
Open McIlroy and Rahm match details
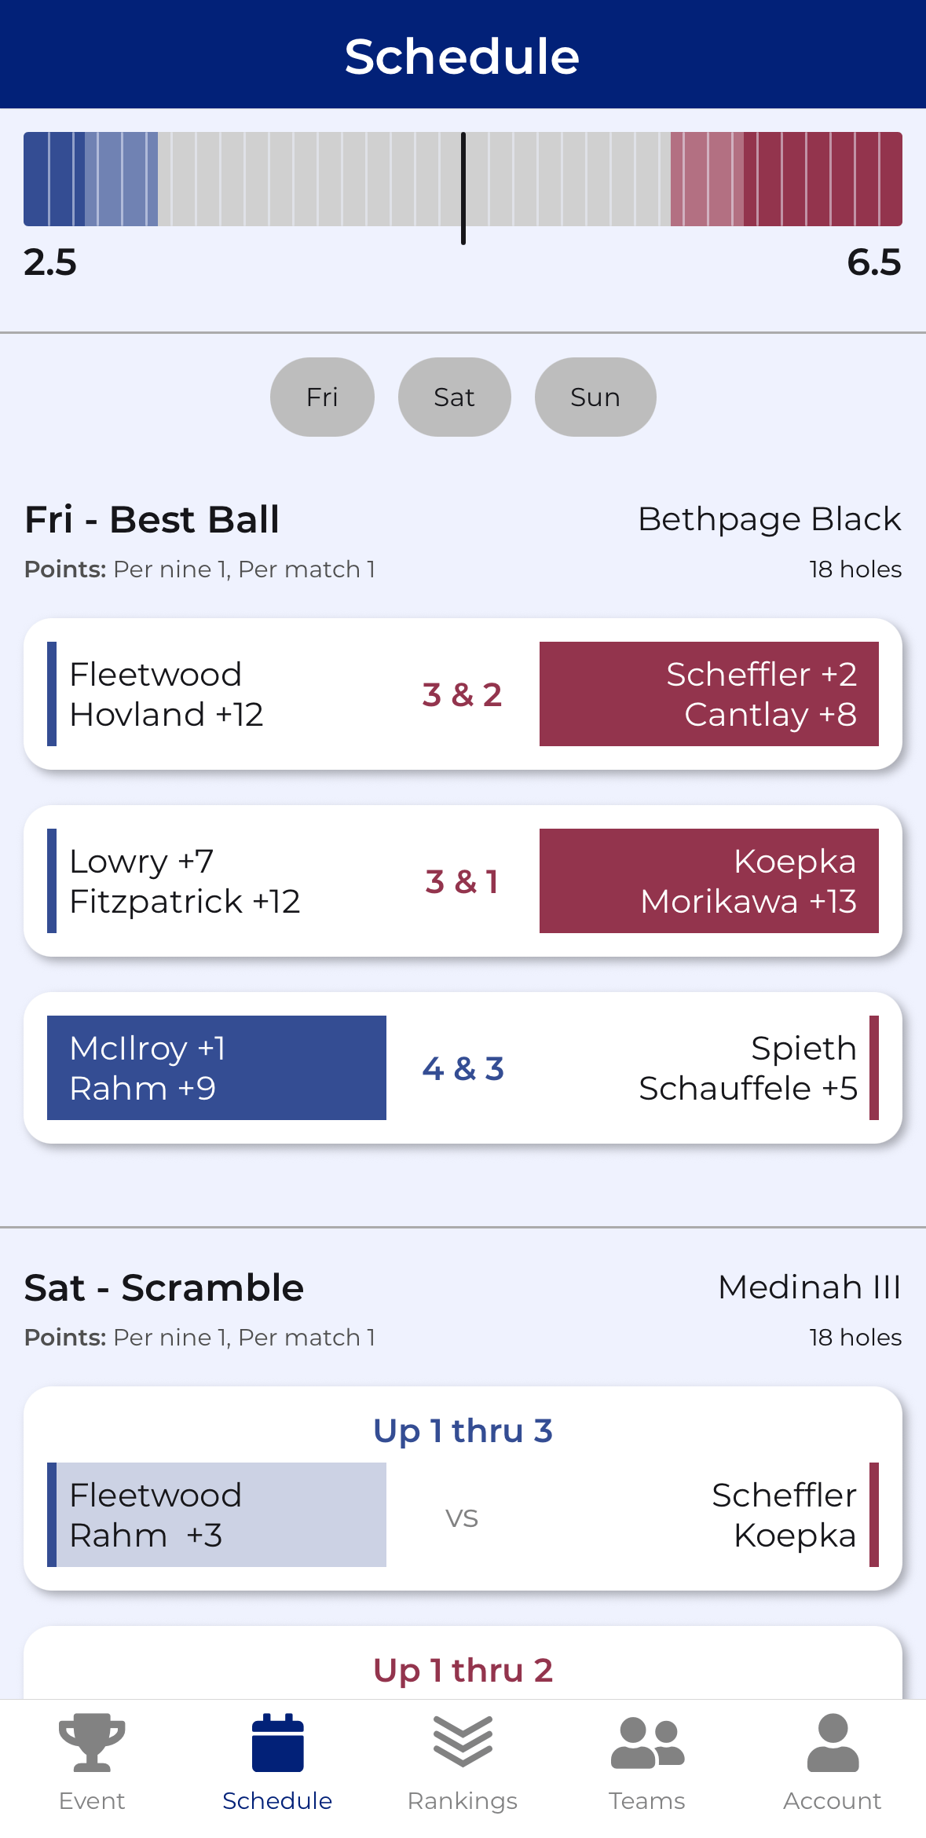(463, 1067)
